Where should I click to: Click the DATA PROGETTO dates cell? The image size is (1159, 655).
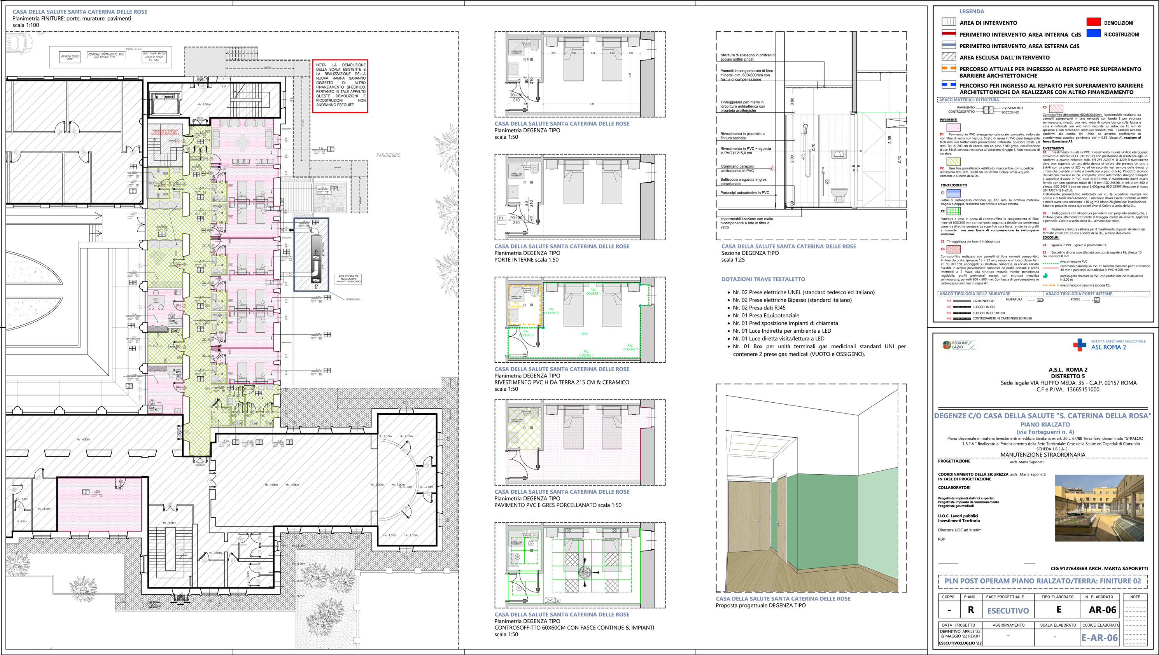961,637
